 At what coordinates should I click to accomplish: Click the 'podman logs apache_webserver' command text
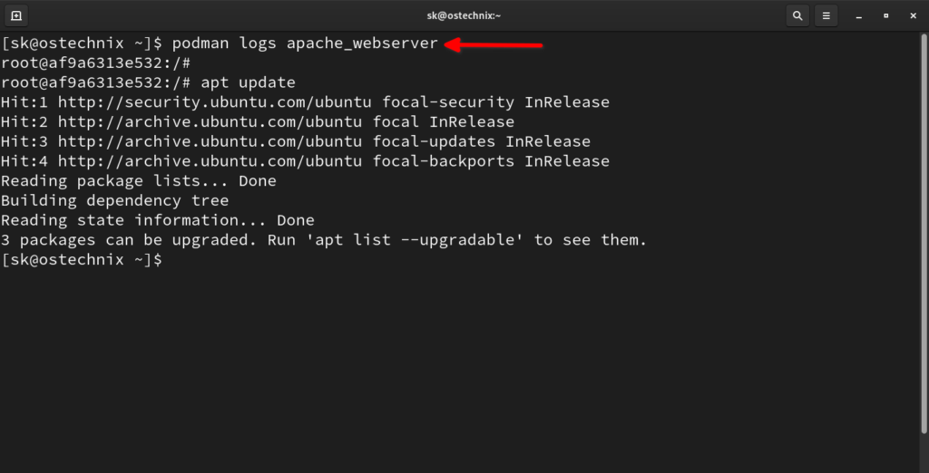[305, 43]
